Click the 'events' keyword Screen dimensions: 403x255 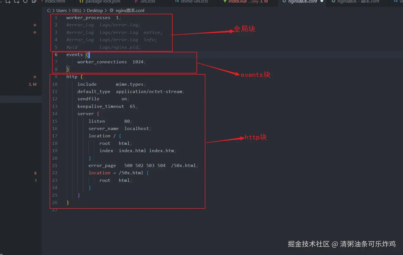pyautogui.click(x=75, y=55)
